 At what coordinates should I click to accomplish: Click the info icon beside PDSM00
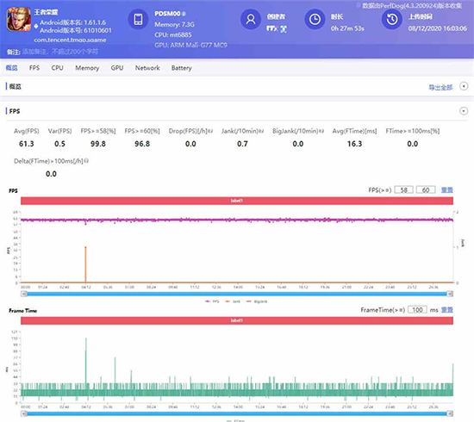[184, 14]
